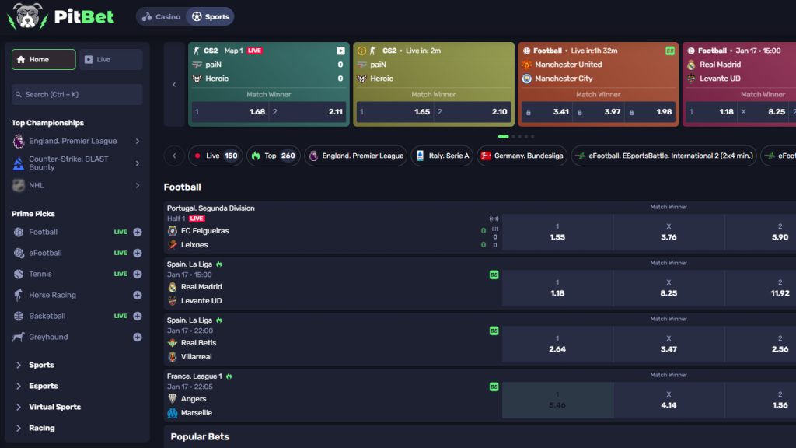
Task: Add Greyhound with its plus icon
Action: coord(138,338)
